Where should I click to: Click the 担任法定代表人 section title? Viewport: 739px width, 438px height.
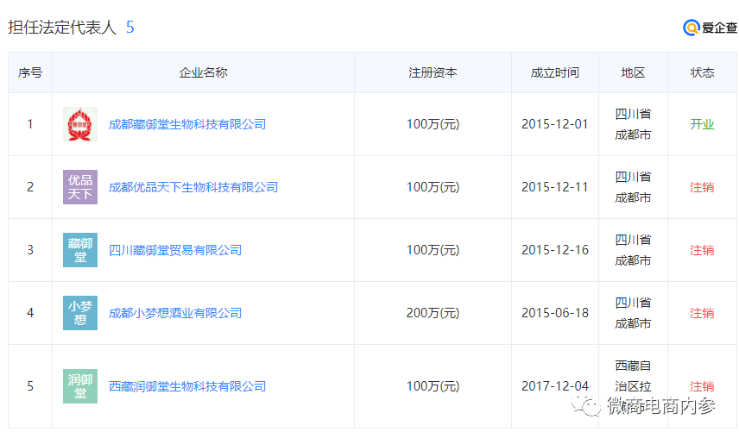coord(62,28)
